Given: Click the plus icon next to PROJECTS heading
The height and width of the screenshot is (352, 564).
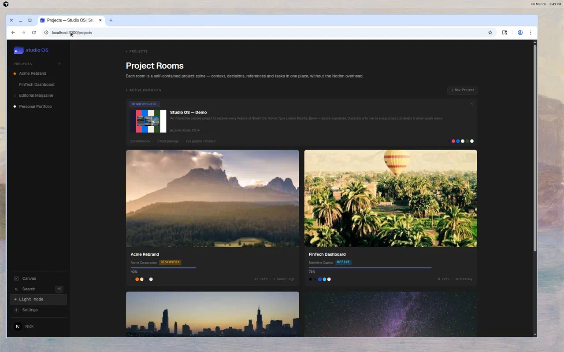Looking at the screenshot, I should (59, 64).
